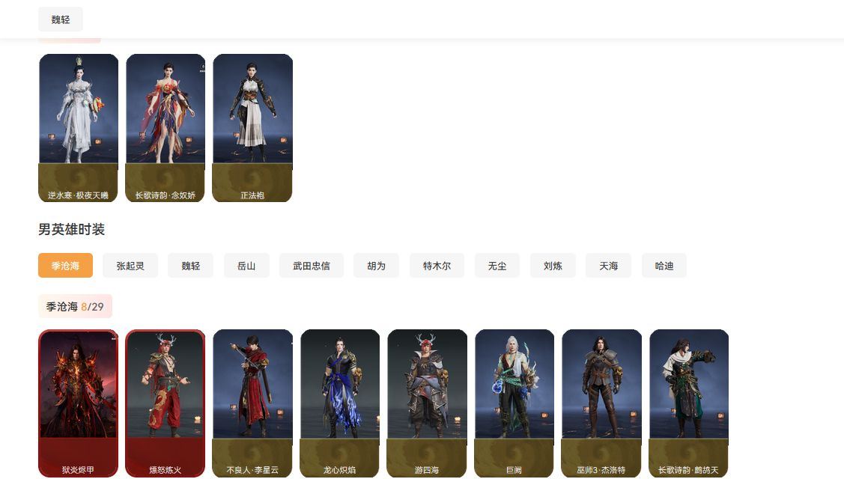Open the 逆水寒·极夜天曦 costume card
The image size is (844, 479).
[79, 128]
